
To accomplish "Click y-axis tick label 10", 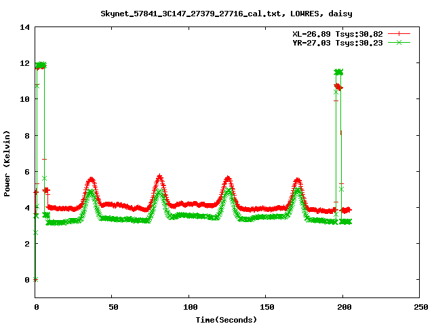I will point(24,99).
